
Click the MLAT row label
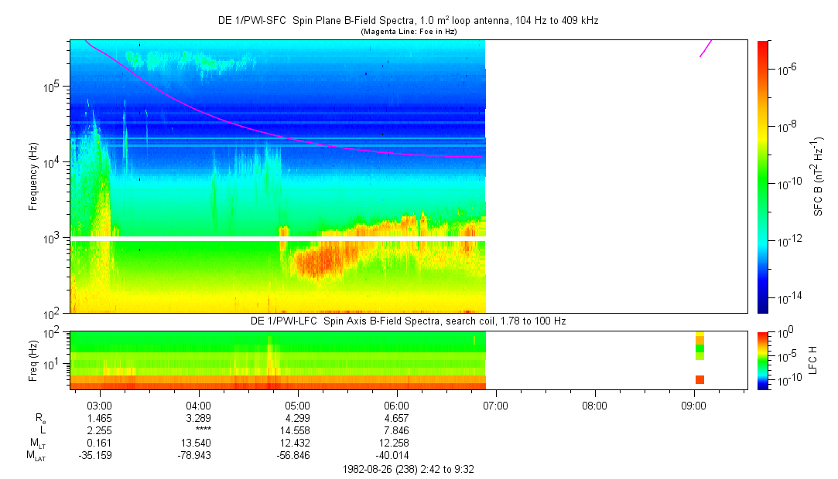point(35,455)
